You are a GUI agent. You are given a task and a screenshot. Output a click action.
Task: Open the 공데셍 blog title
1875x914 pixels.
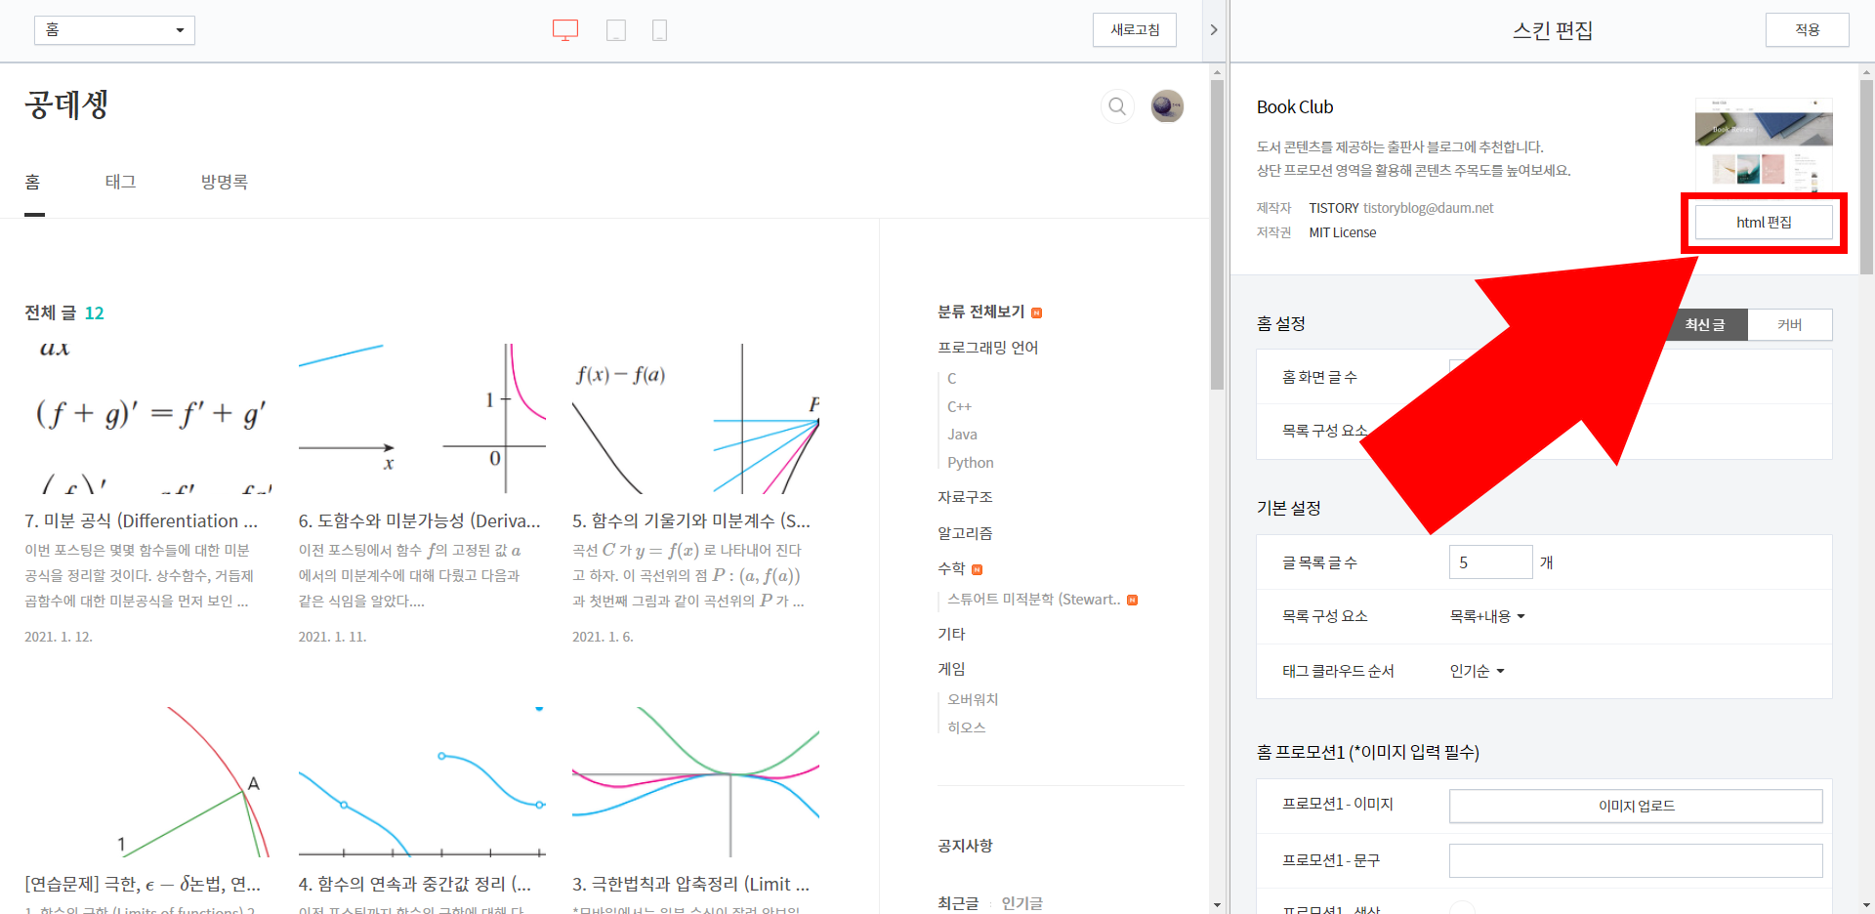(66, 104)
